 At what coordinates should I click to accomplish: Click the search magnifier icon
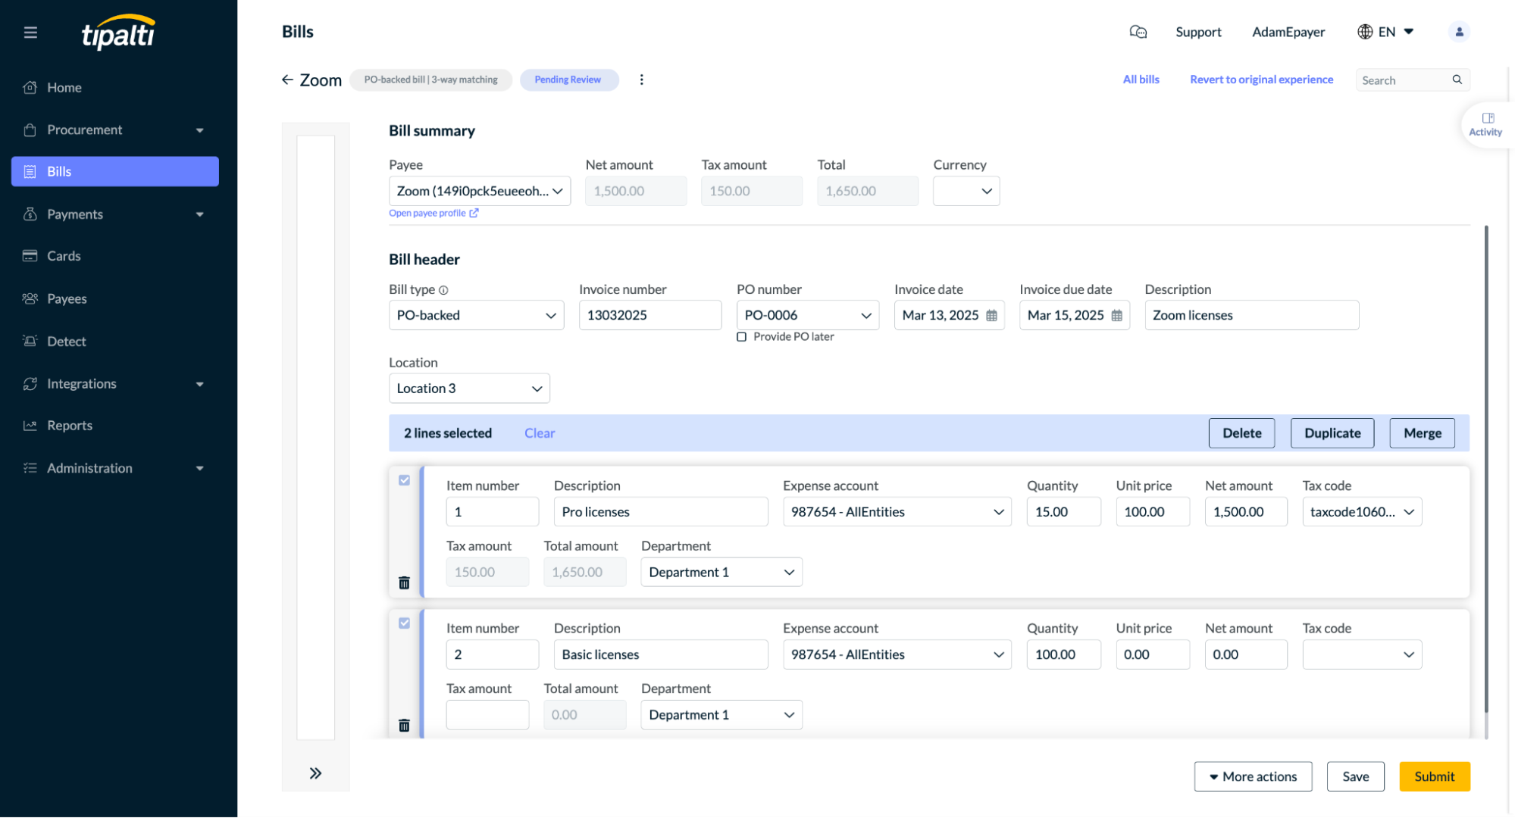[x=1457, y=80]
